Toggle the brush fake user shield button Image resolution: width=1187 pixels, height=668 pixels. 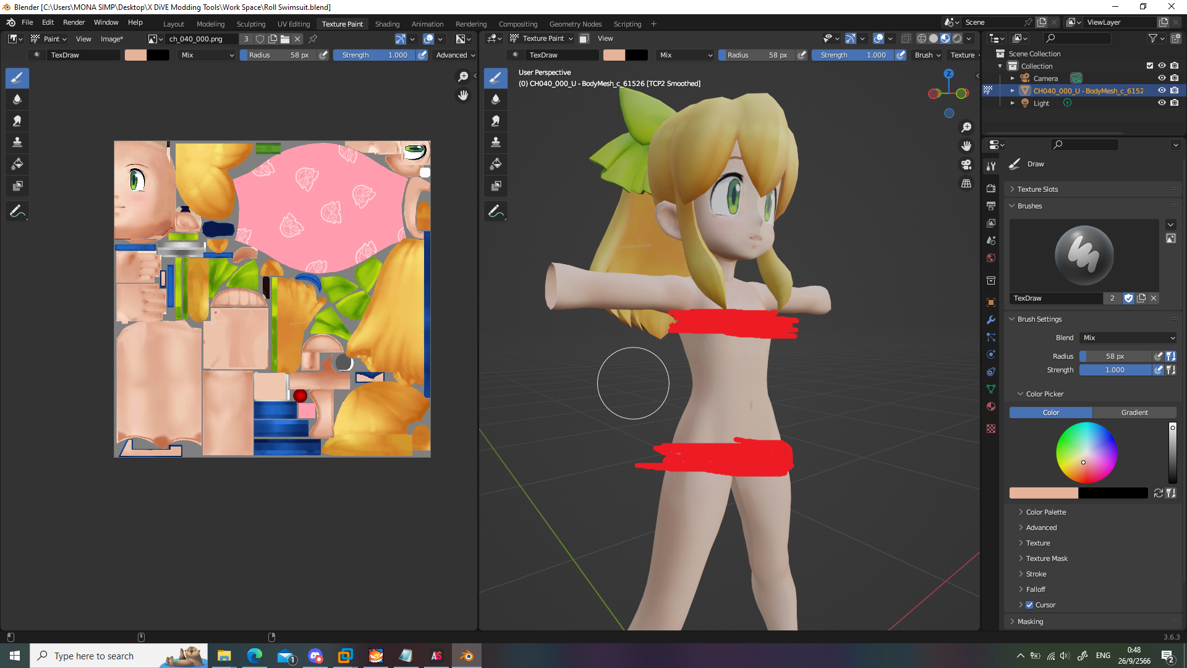[x=1128, y=298]
